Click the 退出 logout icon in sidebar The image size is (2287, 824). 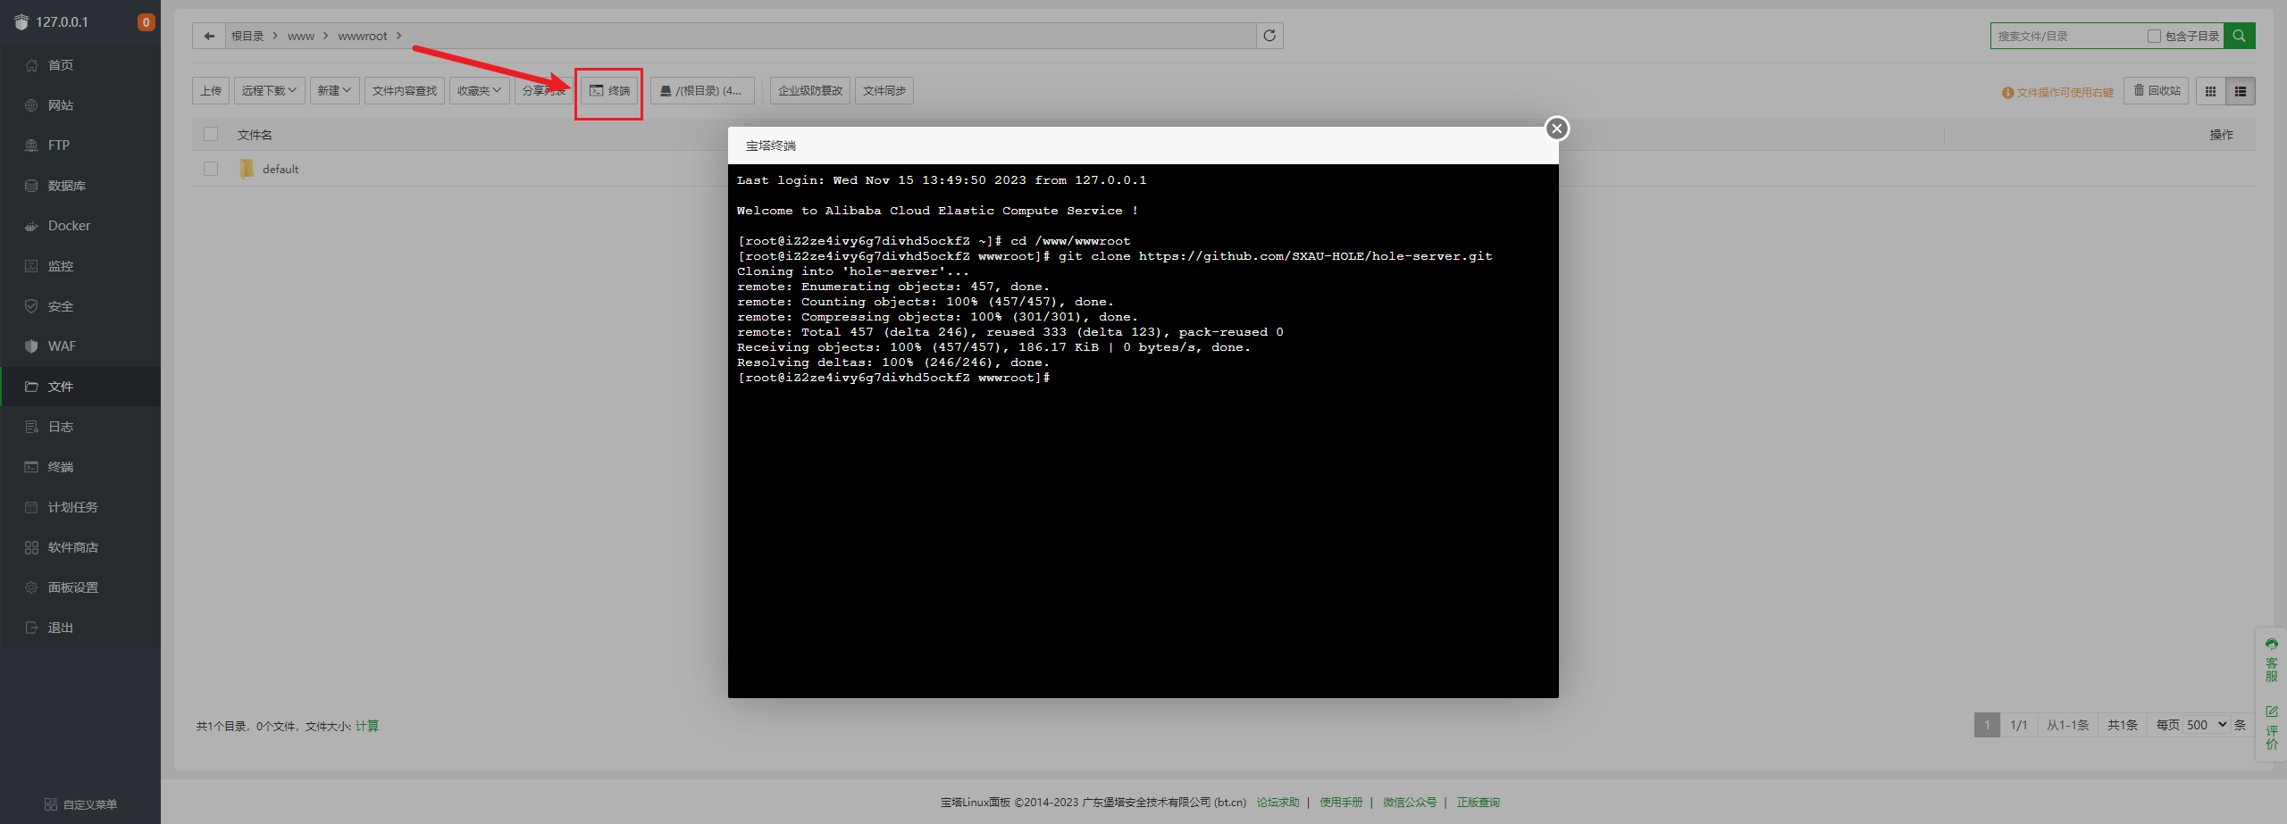pos(31,628)
